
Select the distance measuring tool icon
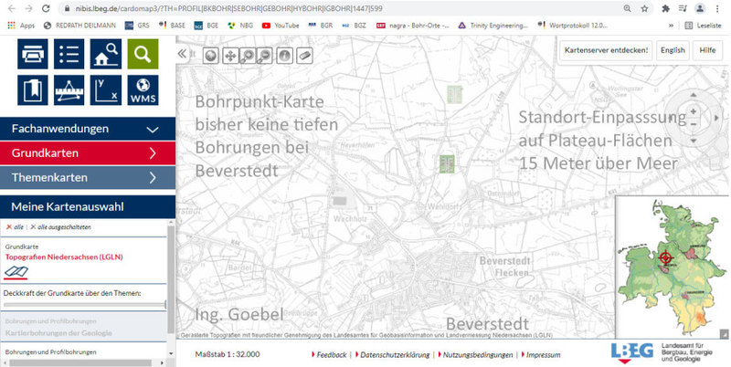(70, 90)
